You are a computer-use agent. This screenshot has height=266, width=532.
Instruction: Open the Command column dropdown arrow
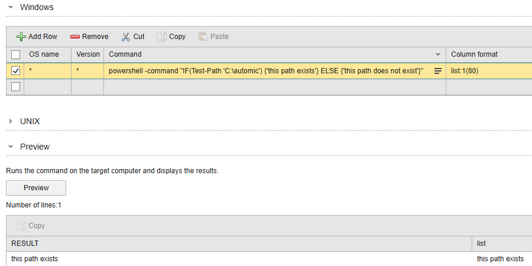[x=438, y=54]
